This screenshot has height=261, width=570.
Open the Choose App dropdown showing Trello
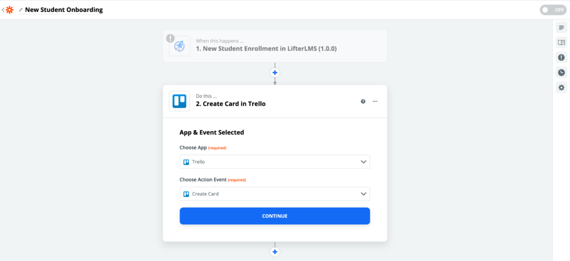point(275,162)
